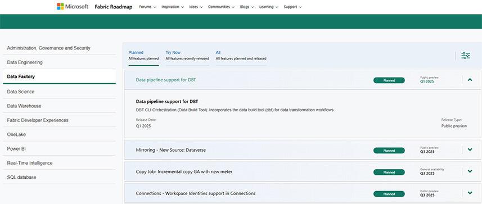The image size is (482, 204).
Task: Open the Inspiration dropdown menu
Action: 173,7
